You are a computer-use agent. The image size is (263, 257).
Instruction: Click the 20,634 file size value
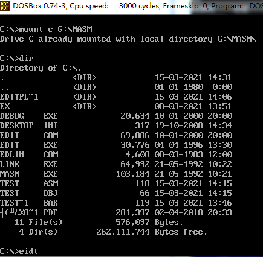[x=135, y=116]
